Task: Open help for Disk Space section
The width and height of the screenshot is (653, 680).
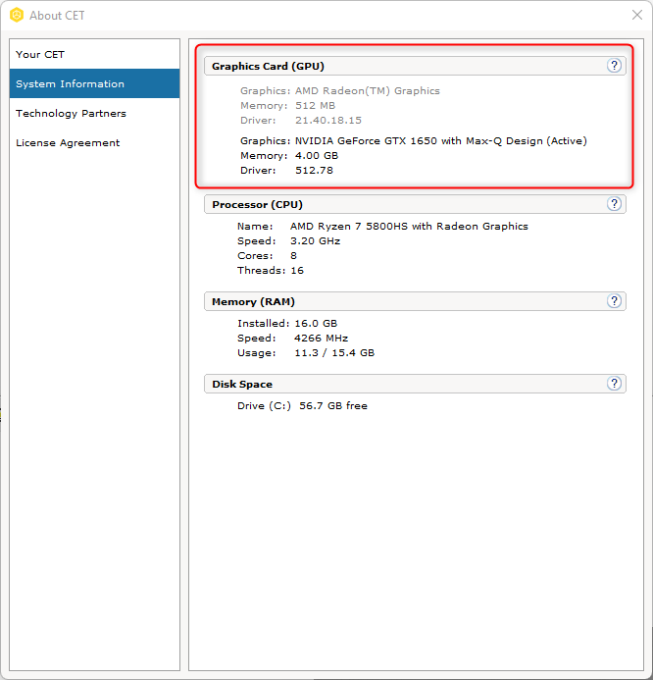Action: [x=614, y=384]
